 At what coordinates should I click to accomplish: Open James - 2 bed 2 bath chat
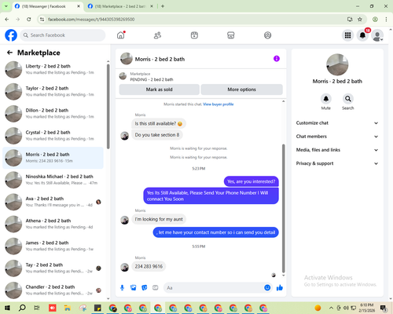coord(53,246)
